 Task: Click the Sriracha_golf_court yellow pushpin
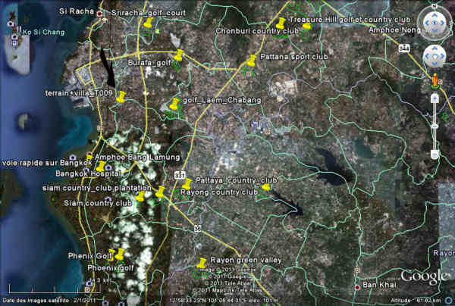pos(147,23)
